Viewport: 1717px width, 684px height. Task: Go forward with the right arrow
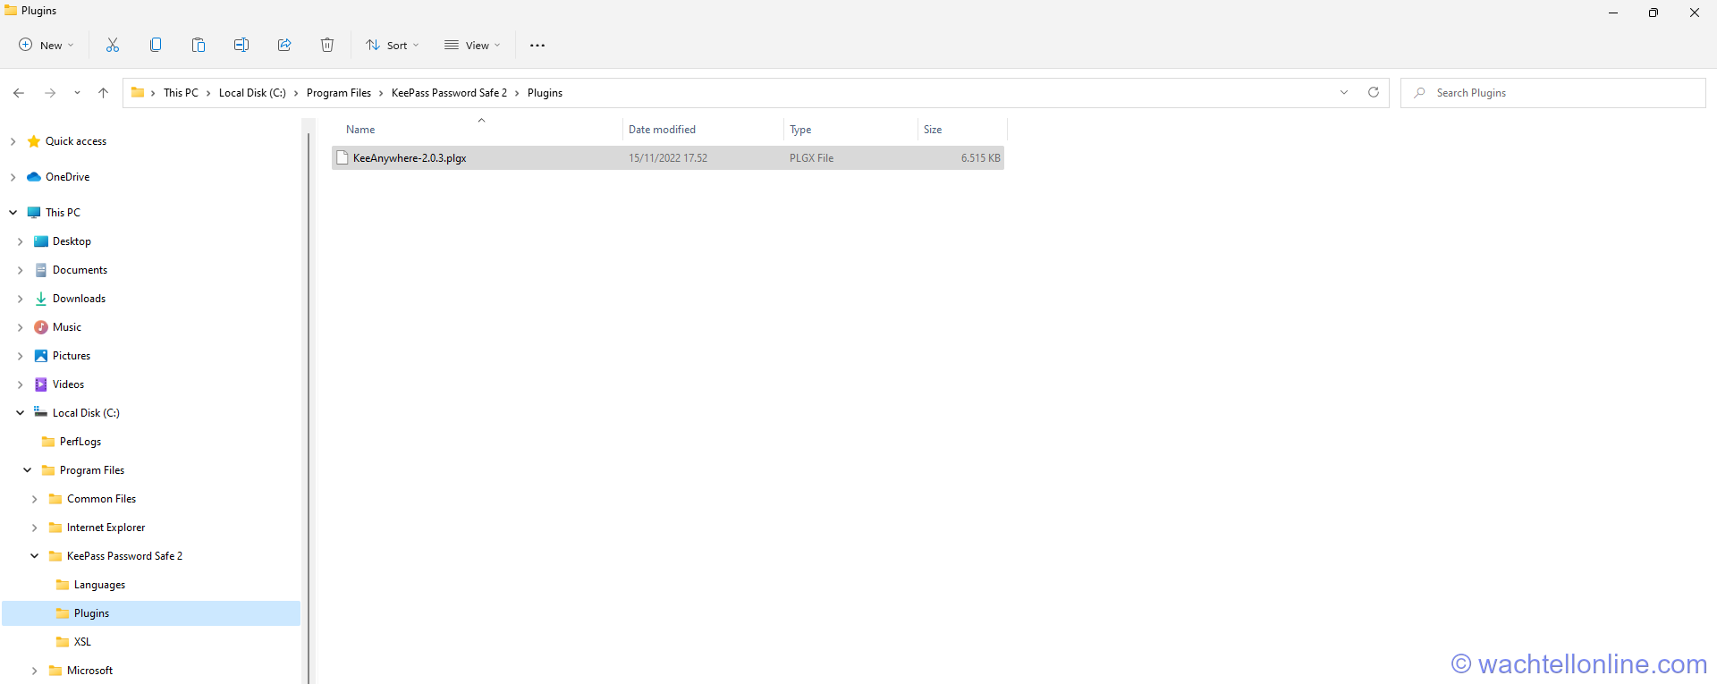[50, 93]
